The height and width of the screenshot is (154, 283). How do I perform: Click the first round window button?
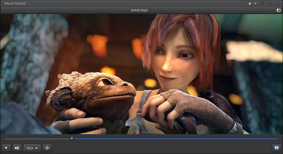(x=262, y=3)
